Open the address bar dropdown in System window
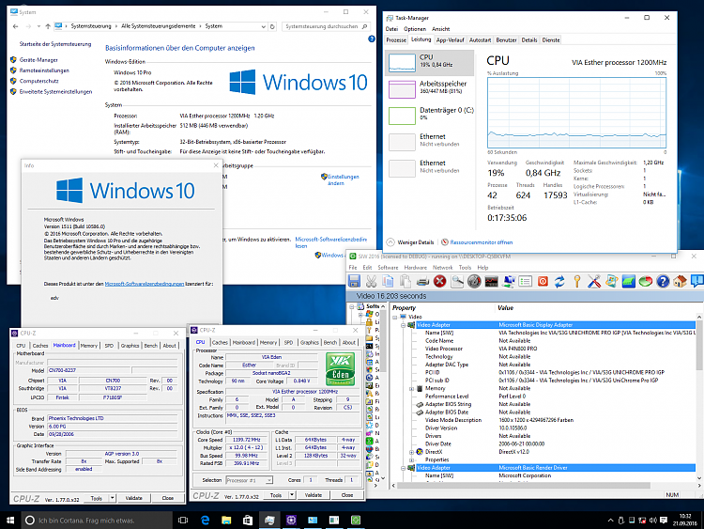Screen dimensions: 704x529 [x=264, y=26]
